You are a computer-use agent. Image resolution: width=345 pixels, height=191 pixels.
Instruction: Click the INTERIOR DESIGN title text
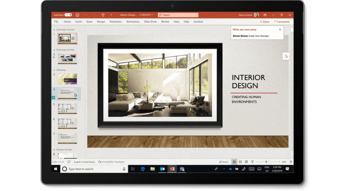tap(248, 82)
